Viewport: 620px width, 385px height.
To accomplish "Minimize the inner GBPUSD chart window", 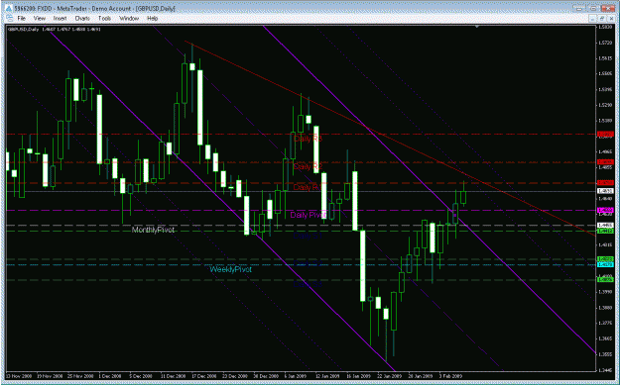I will 592,18.
